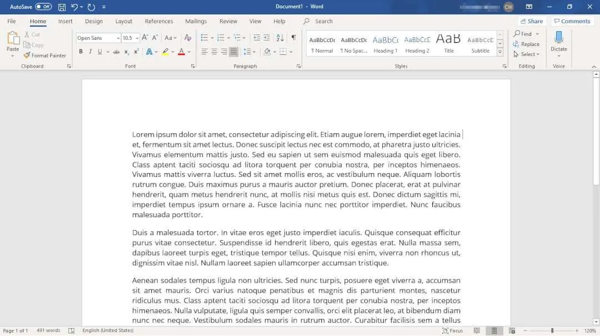600x336 pixels.
Task: Toggle strikethrough formatting
Action: pyautogui.click(x=116, y=52)
